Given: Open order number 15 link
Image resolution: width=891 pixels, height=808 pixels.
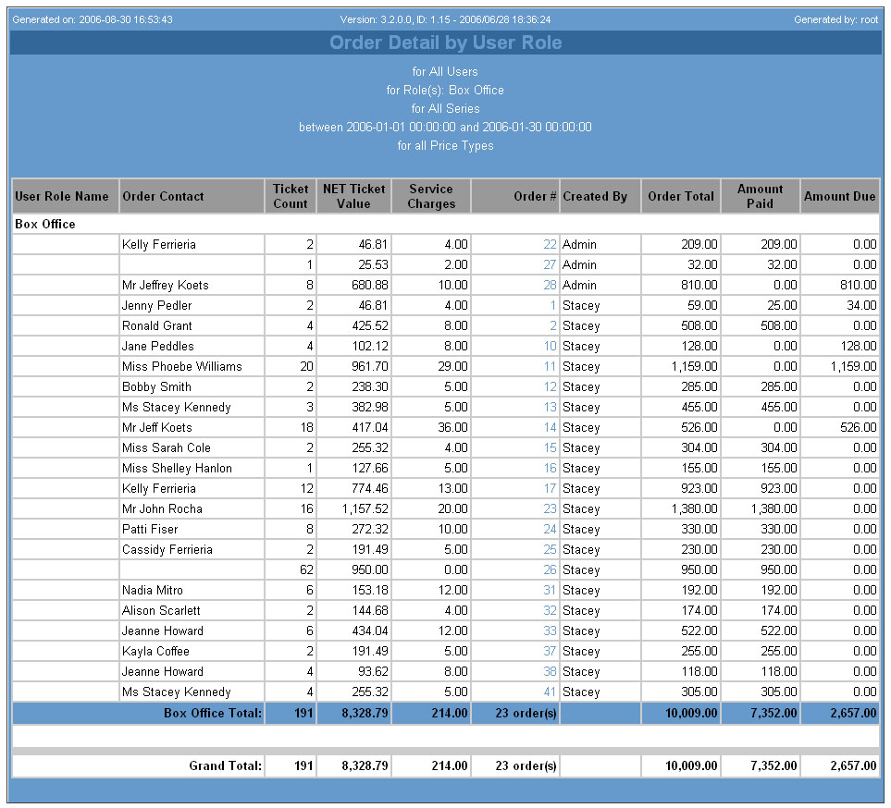Looking at the screenshot, I should 550,448.
